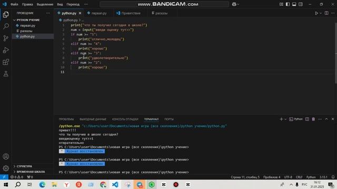Switch to the python.py editor tab
This screenshot has height=189, width=337.
[69, 13]
